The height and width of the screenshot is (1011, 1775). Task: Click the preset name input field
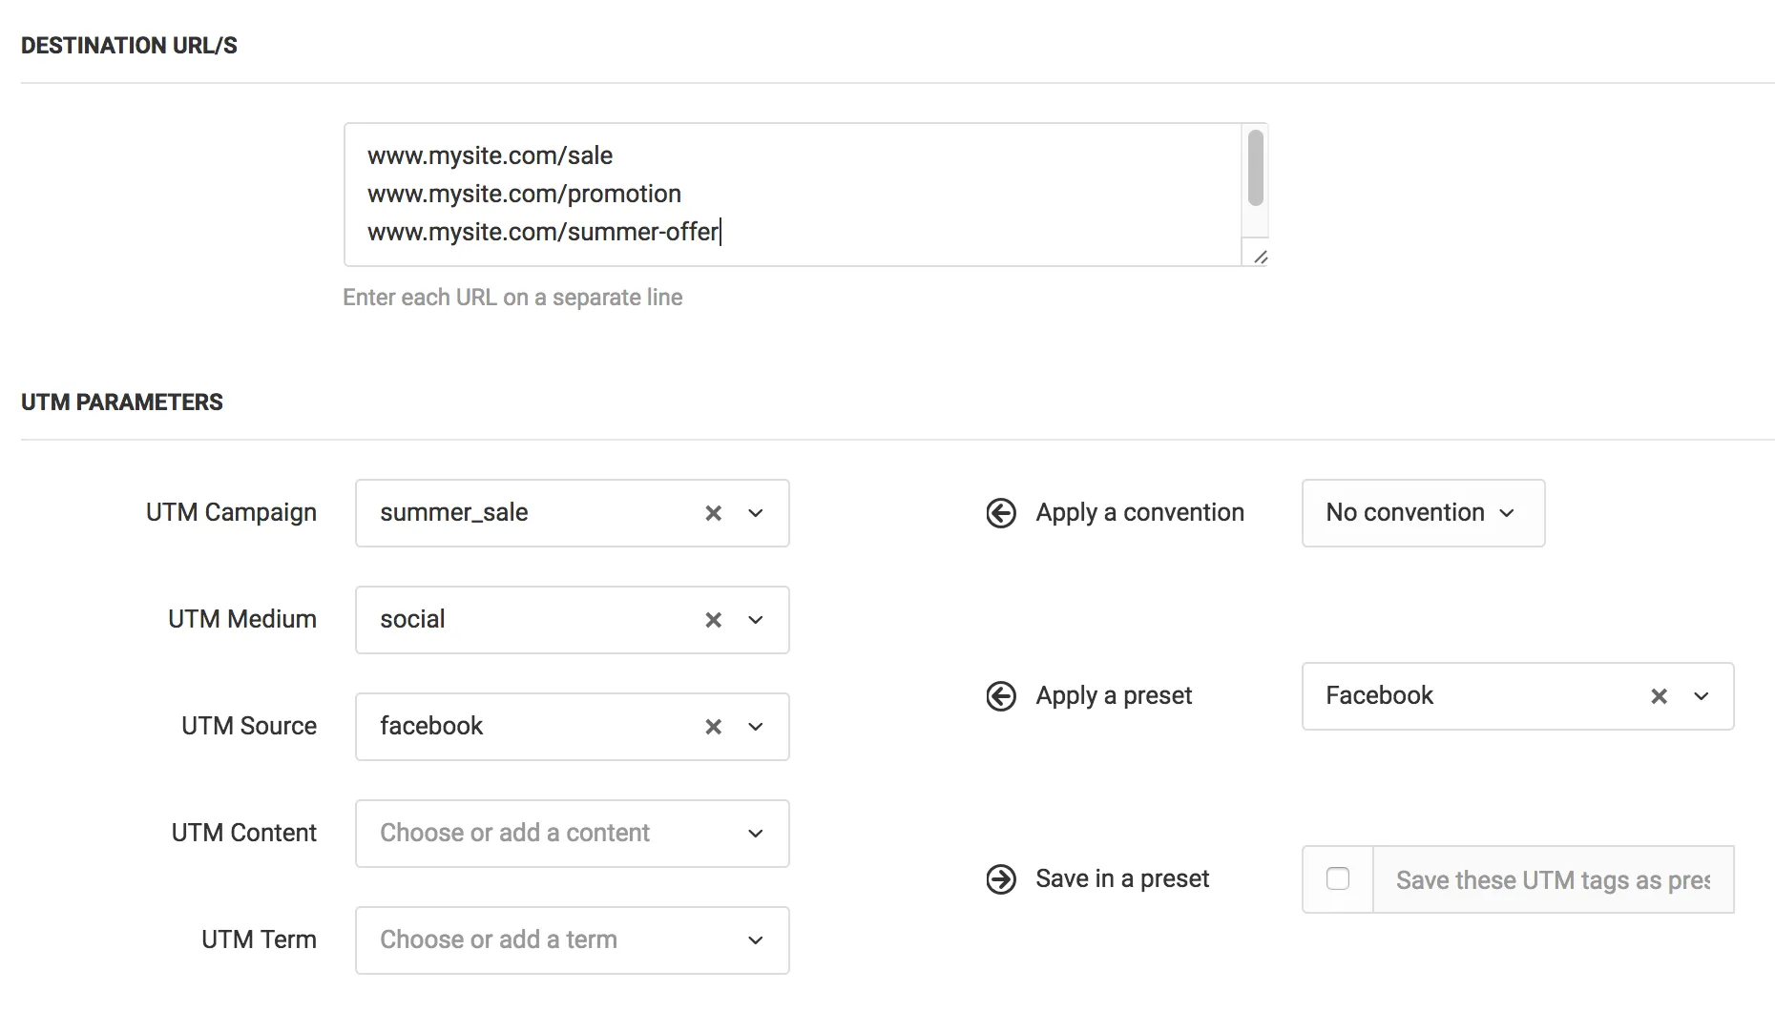point(1552,879)
